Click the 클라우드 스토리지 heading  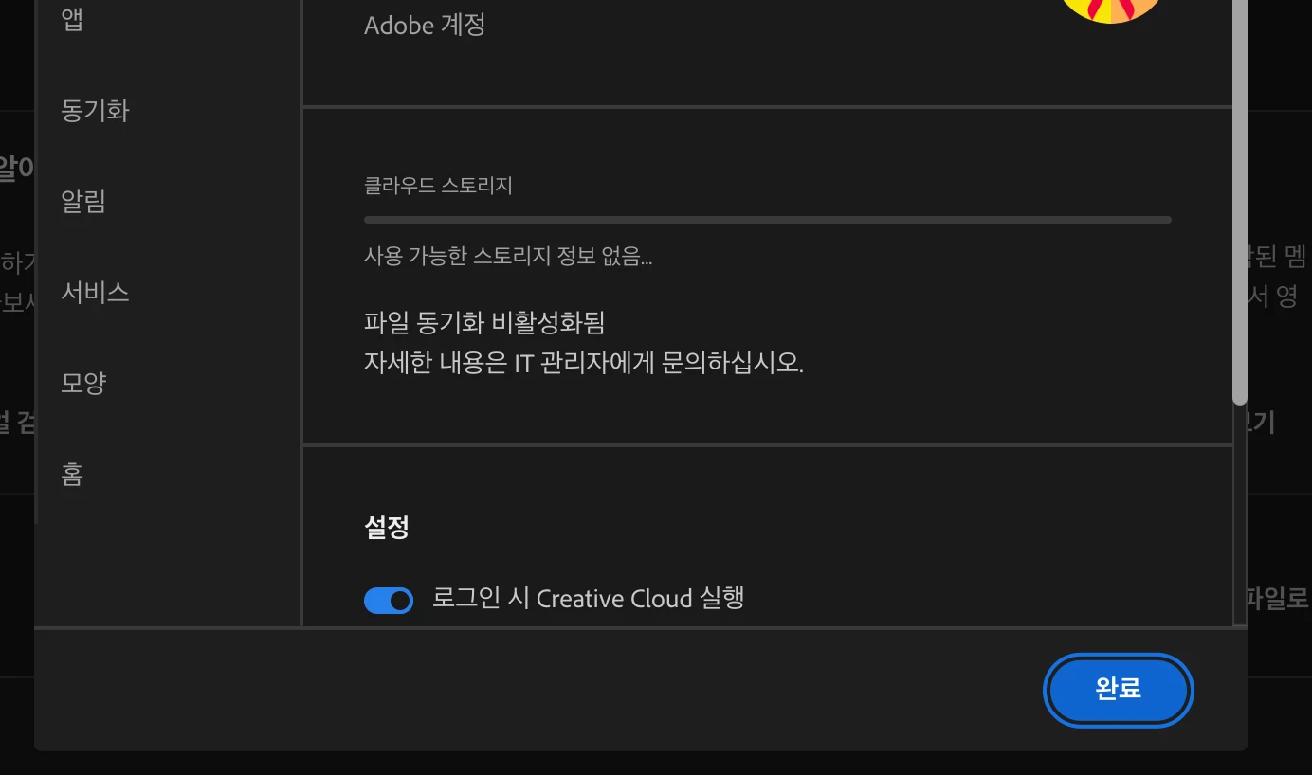(438, 186)
